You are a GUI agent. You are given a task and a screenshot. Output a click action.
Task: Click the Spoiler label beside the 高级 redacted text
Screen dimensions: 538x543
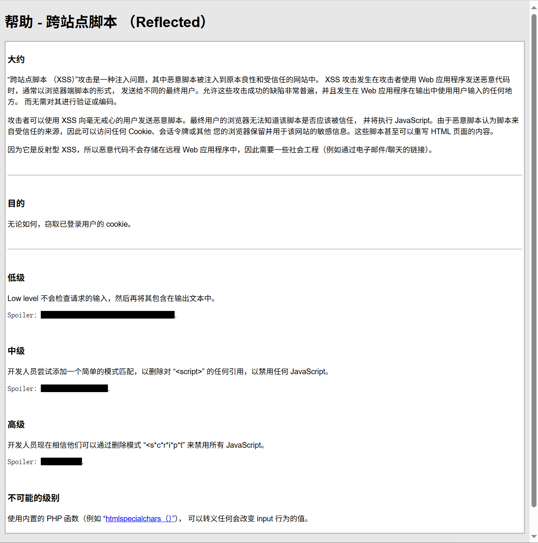[x=21, y=461]
